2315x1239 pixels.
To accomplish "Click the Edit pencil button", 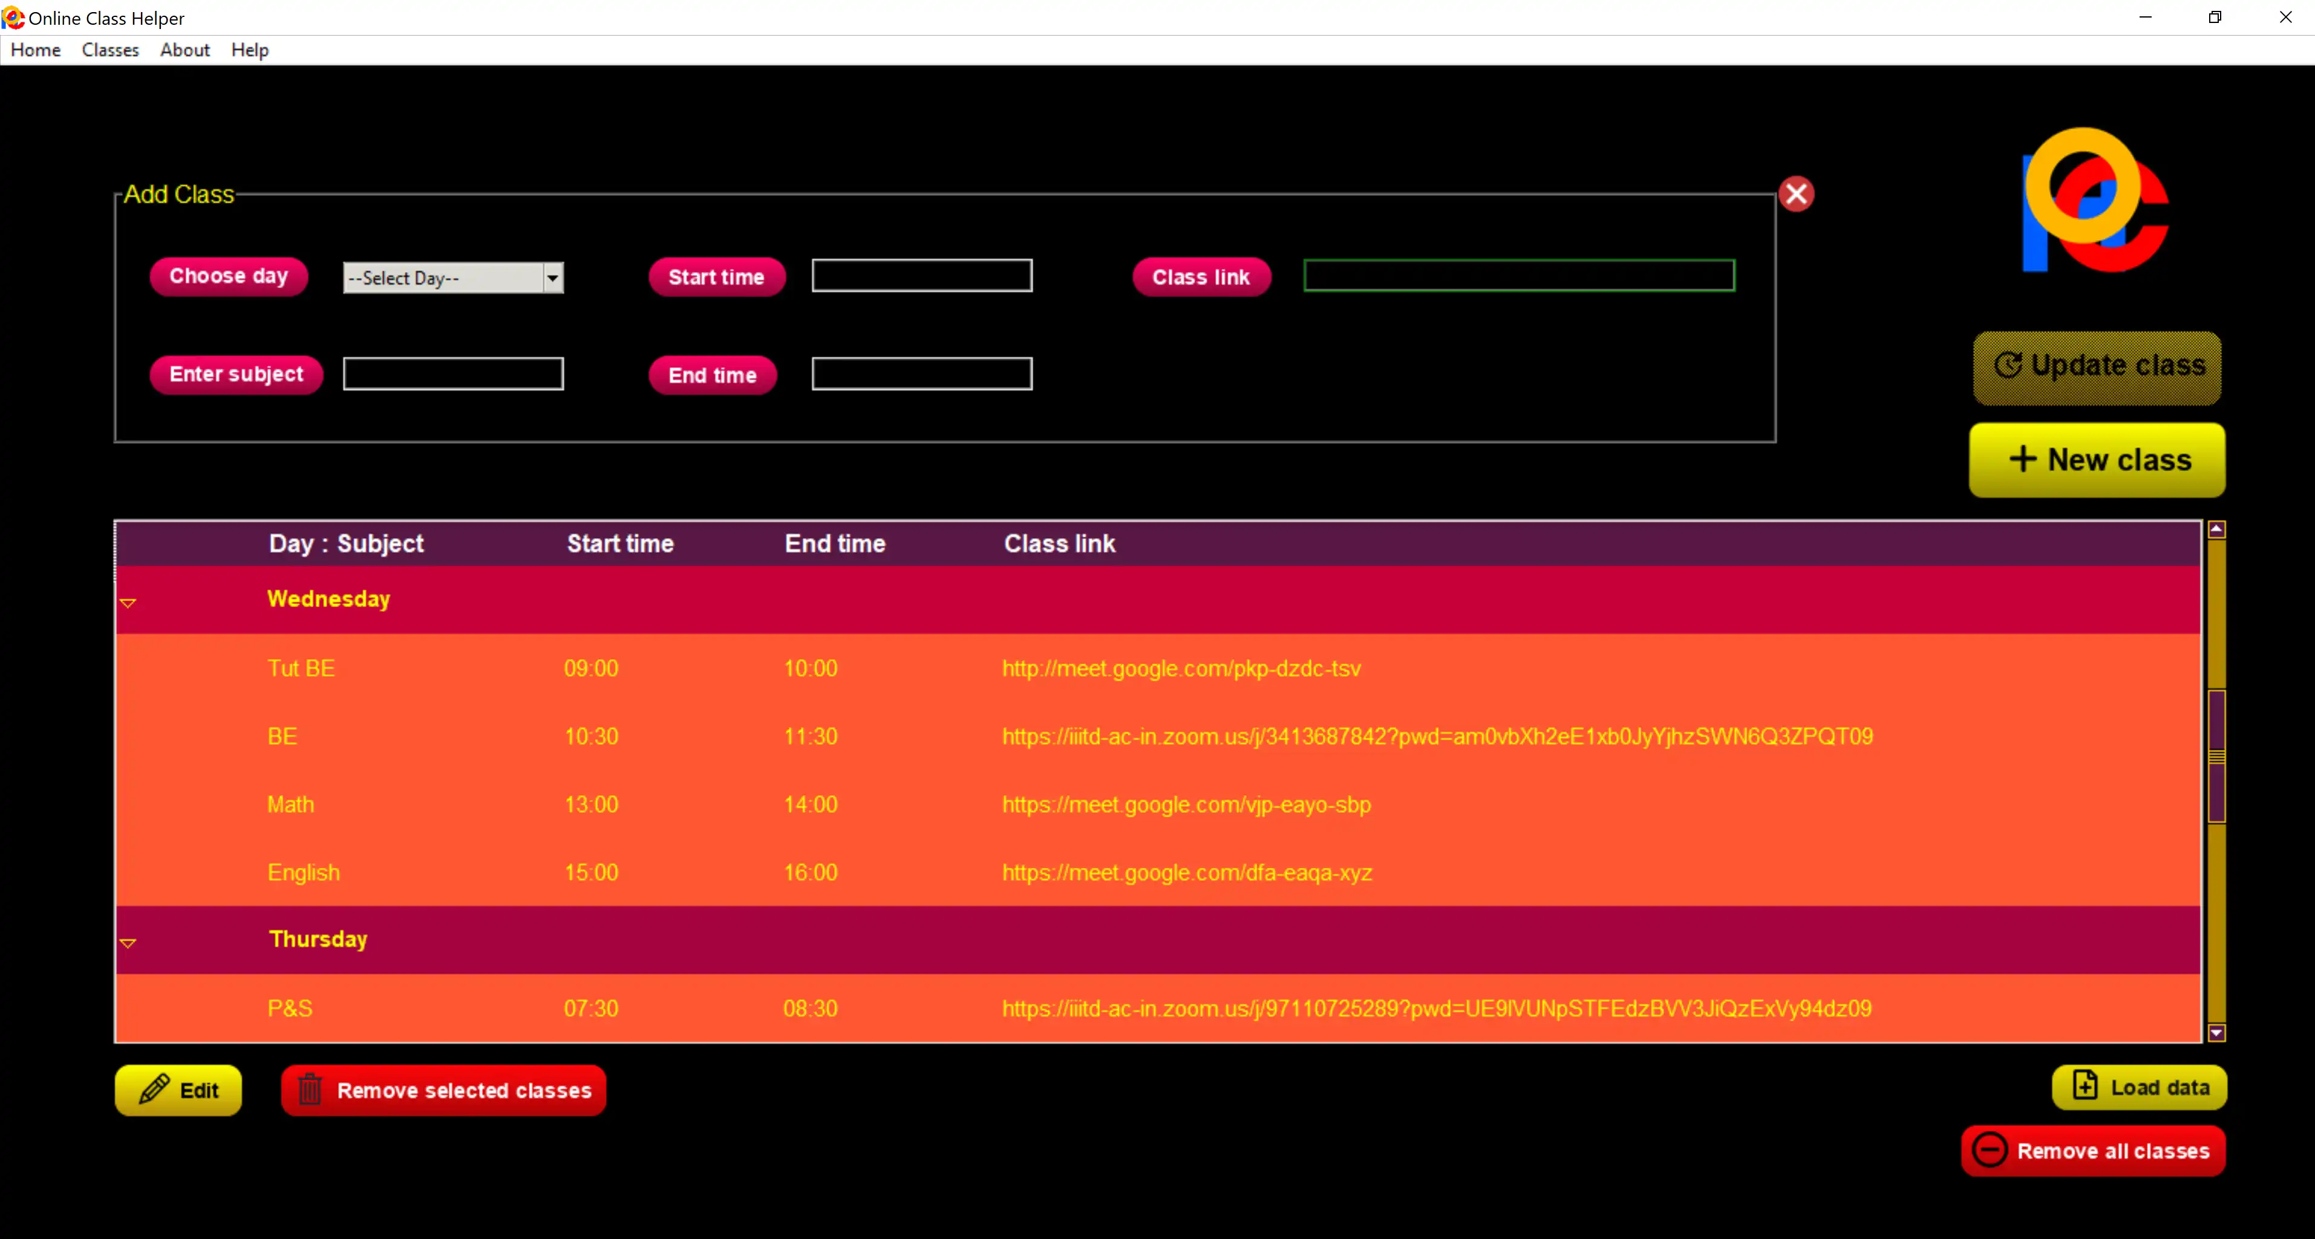I will click(x=178, y=1090).
